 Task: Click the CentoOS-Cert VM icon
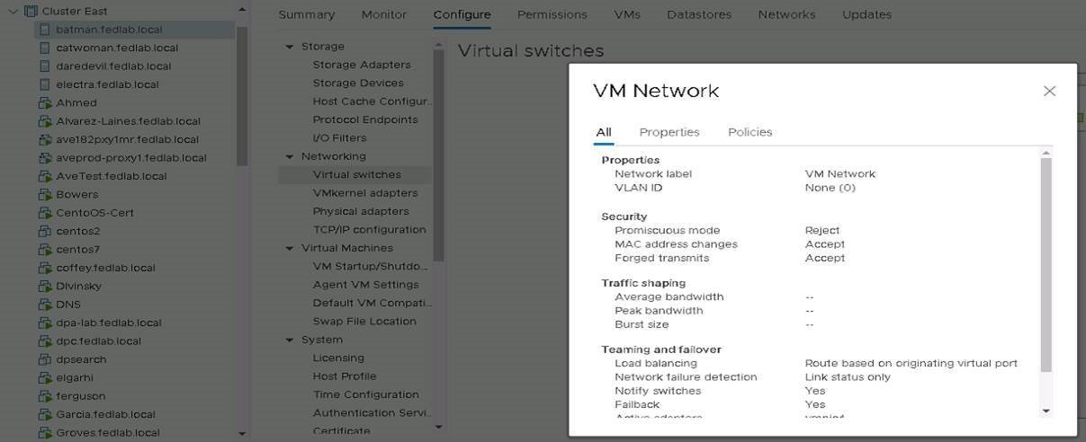coord(45,213)
